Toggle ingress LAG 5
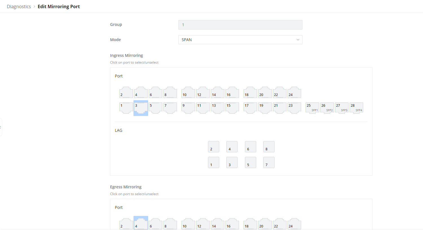The image size is (423, 230). pos(251,162)
